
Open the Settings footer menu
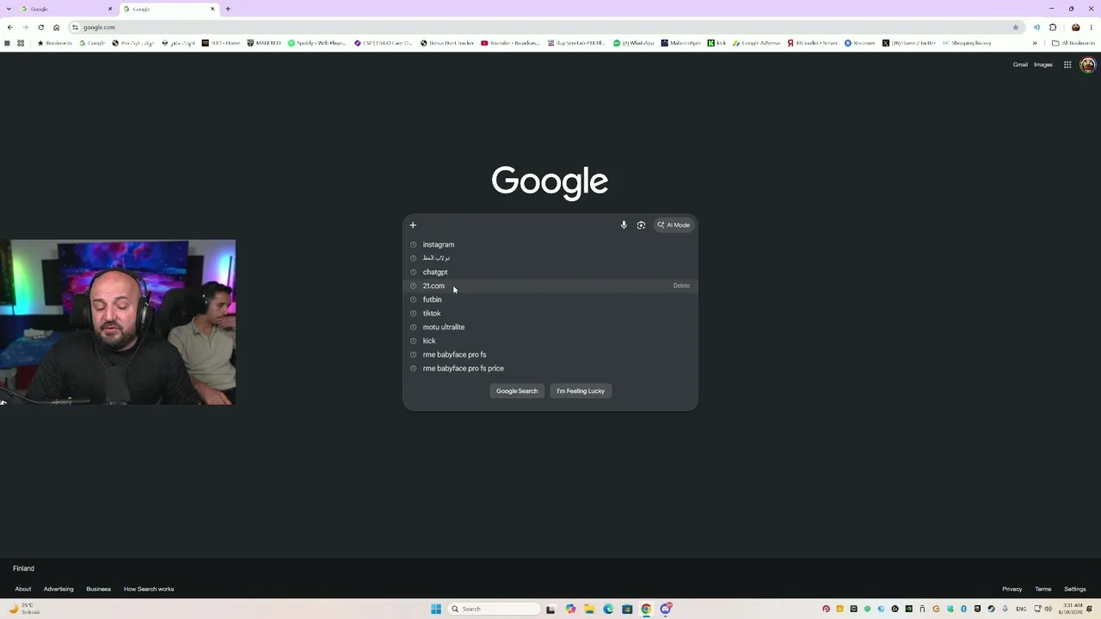tap(1075, 589)
